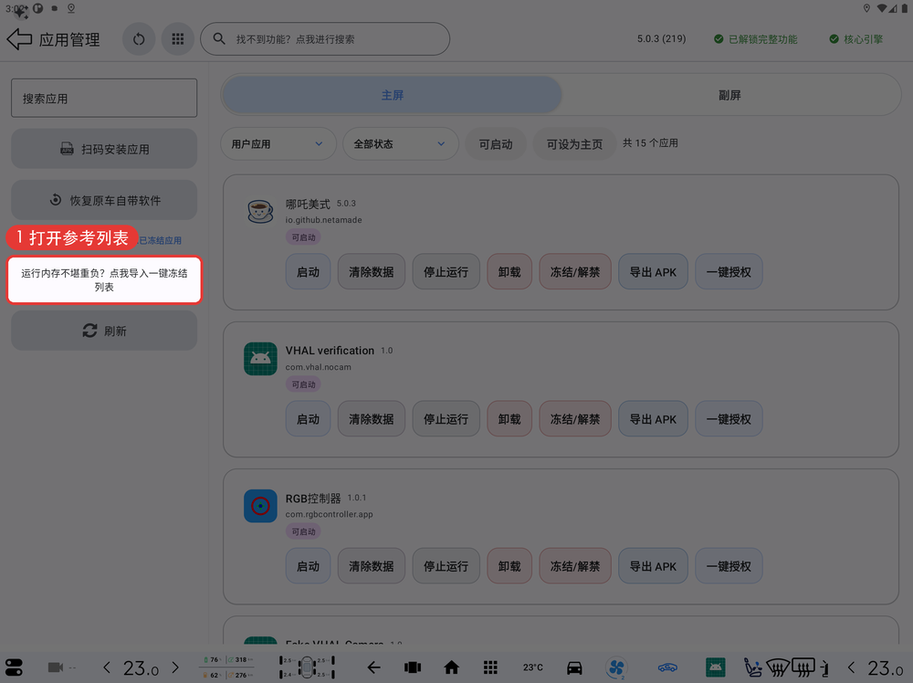Screen dimensions: 913x683
Task: Click the RGB控制器 app icon
Action: (260, 506)
